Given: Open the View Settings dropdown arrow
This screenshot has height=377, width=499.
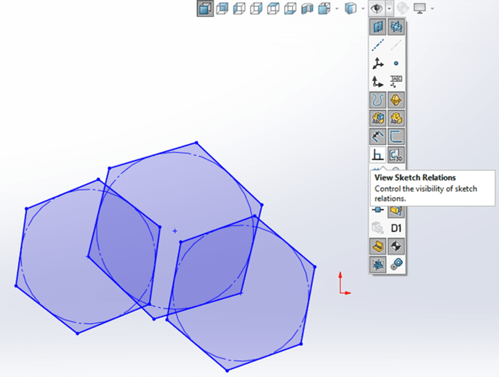Looking at the screenshot, I should pos(432,9).
